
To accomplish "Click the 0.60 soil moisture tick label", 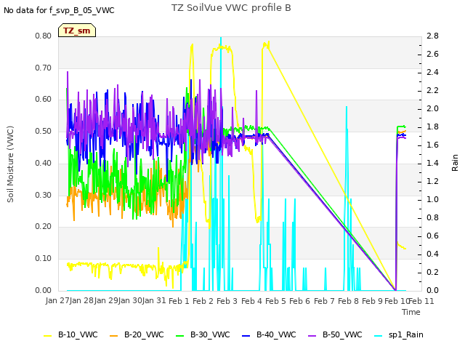I will pos(44,99).
